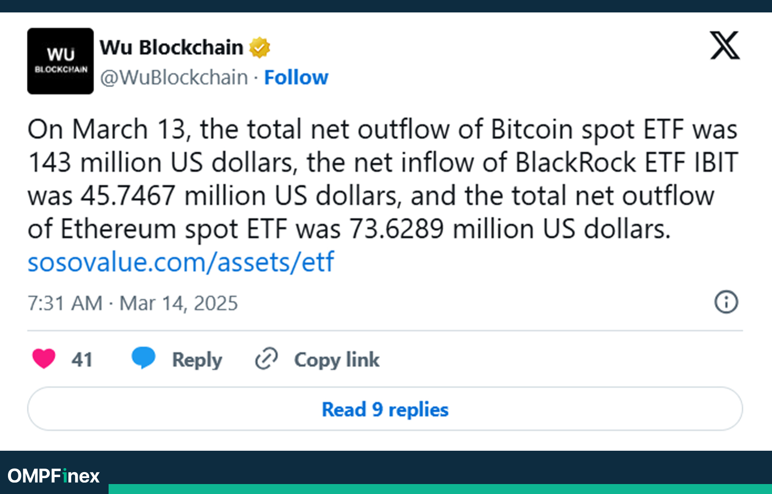Click the 41 likes count
Image resolution: width=772 pixels, height=494 pixels.
82,359
